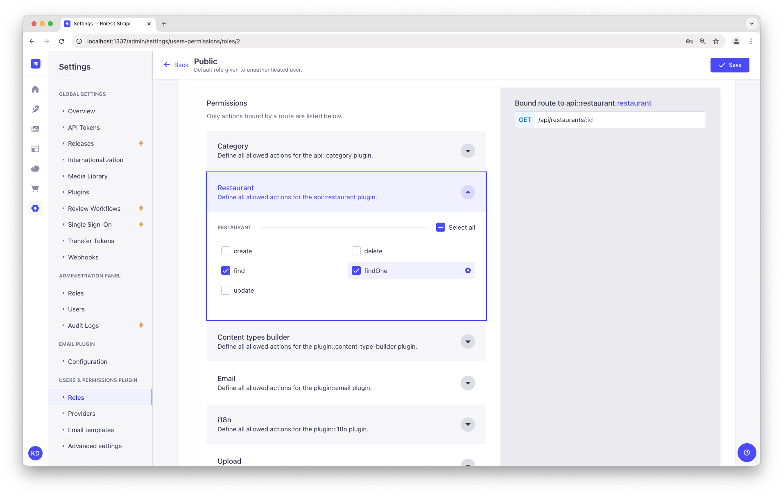Collapse the Restaurant permissions section
Screen dimensions: 783x496
[467, 192]
